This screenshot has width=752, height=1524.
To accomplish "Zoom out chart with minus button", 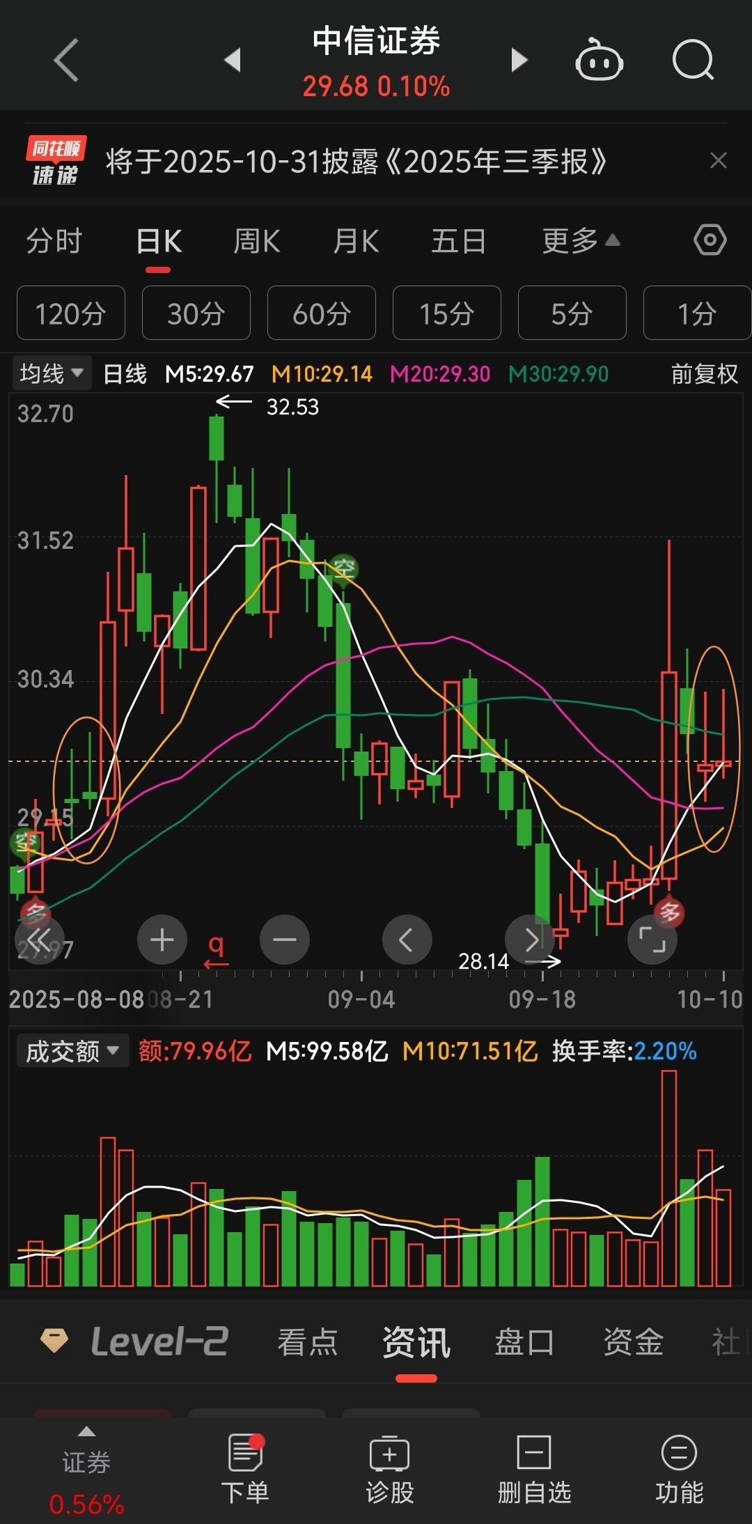I will click(285, 940).
